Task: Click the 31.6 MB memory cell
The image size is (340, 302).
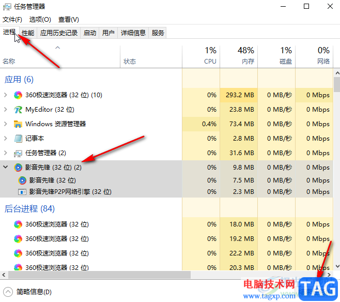Action: pyautogui.click(x=239, y=153)
